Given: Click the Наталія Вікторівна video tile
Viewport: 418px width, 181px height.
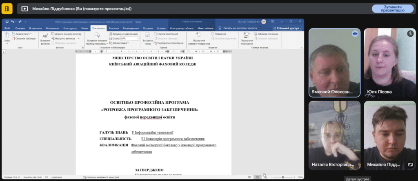Looking at the screenshot, I should (x=335, y=135).
